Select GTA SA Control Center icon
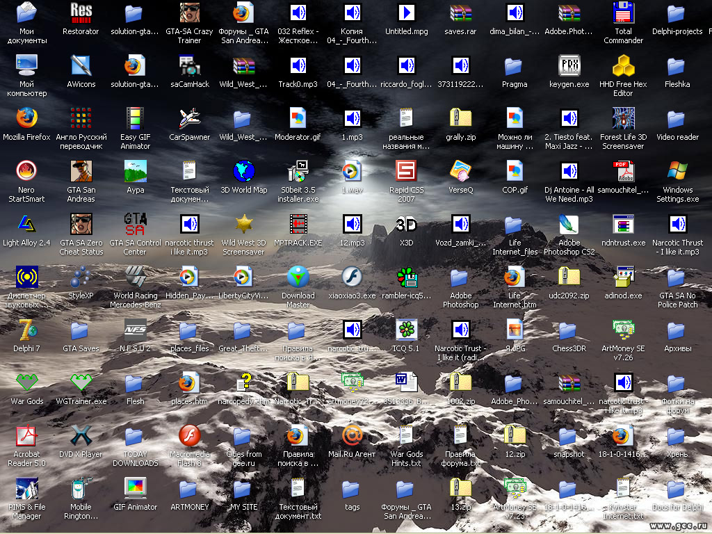 [135, 224]
